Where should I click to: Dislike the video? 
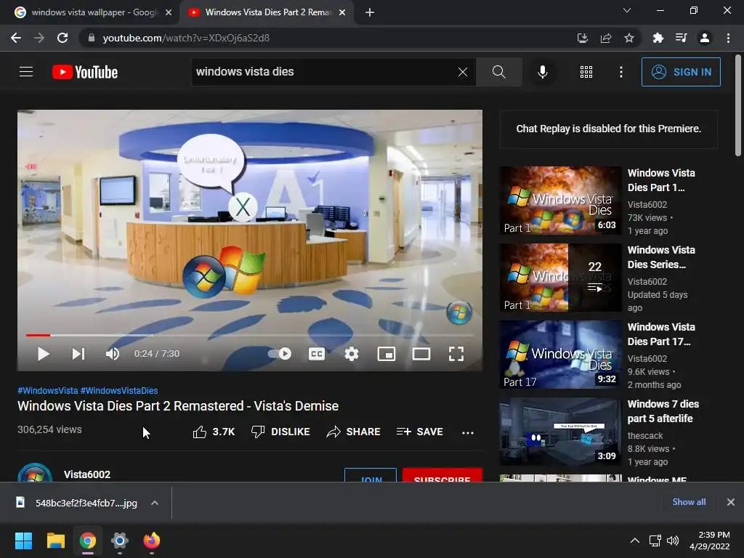280,432
